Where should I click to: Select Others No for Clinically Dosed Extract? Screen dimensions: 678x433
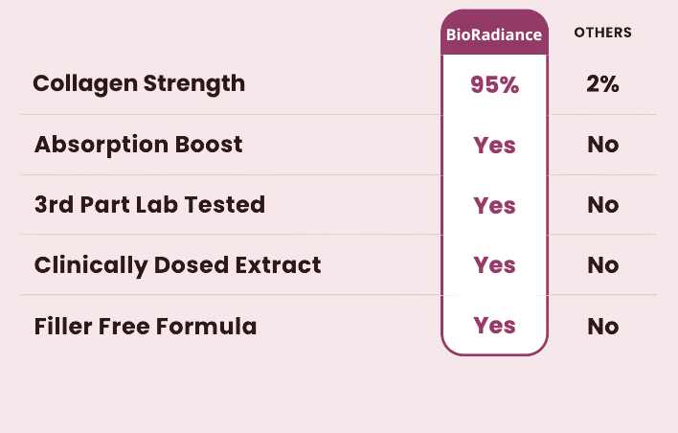click(x=602, y=265)
